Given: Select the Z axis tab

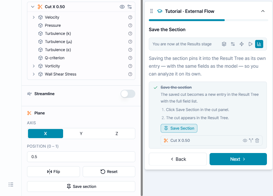Looking at the screenshot, I should 117,134.
